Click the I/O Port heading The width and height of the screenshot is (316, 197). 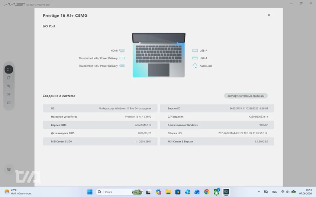(x=49, y=26)
